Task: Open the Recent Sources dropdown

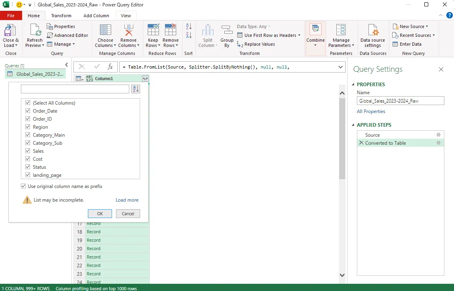Action: [414, 35]
